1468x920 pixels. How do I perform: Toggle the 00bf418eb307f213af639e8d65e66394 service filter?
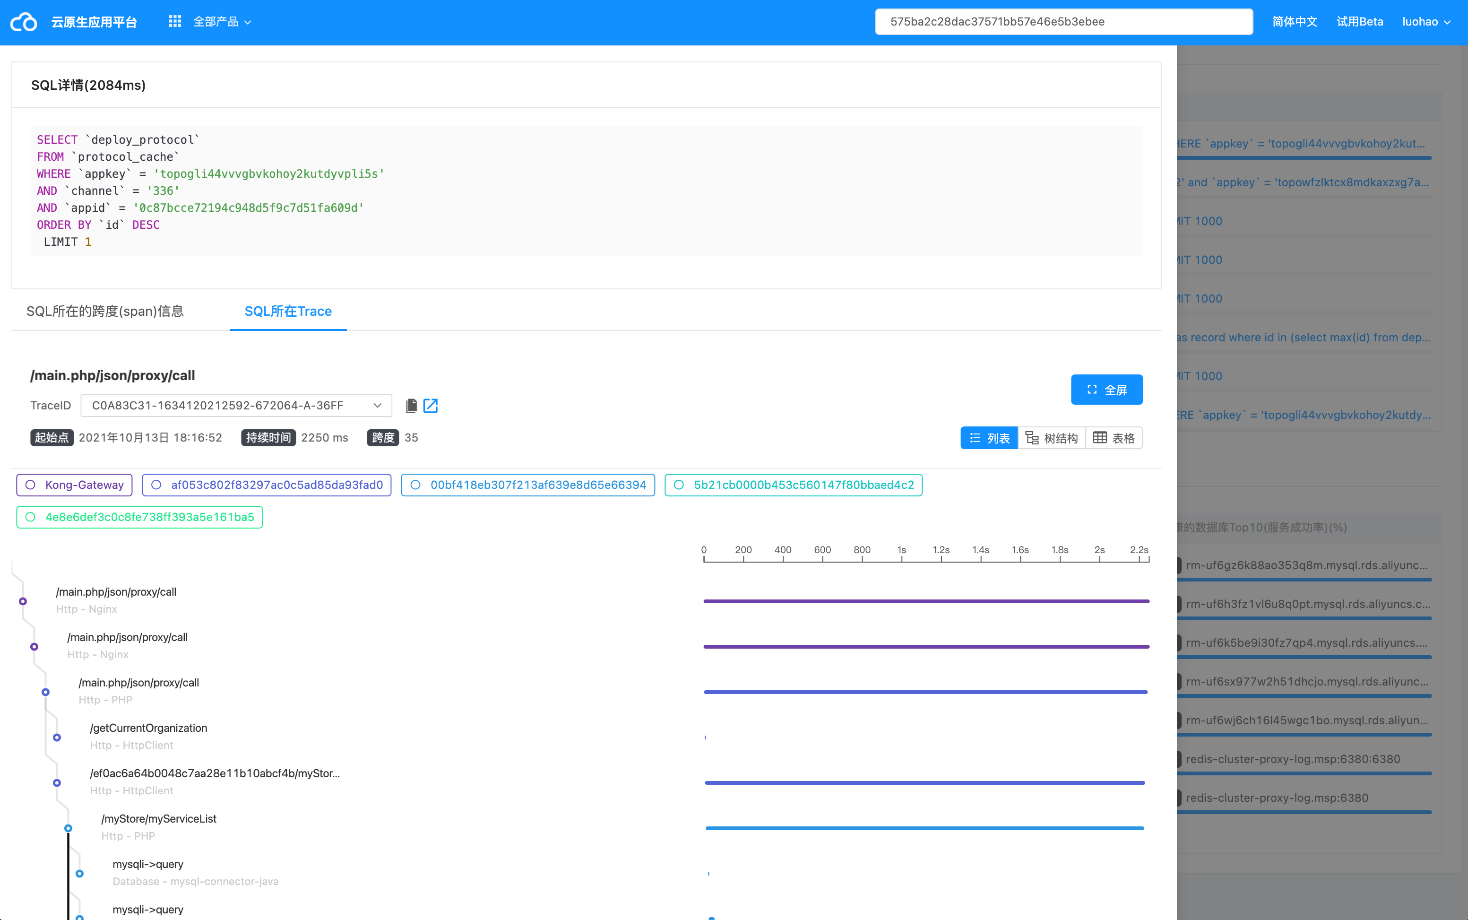click(528, 485)
